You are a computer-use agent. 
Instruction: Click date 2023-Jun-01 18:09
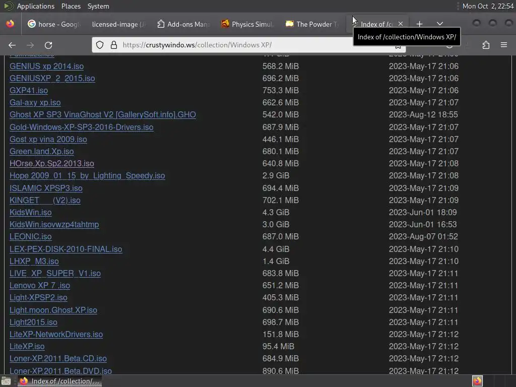(423, 212)
